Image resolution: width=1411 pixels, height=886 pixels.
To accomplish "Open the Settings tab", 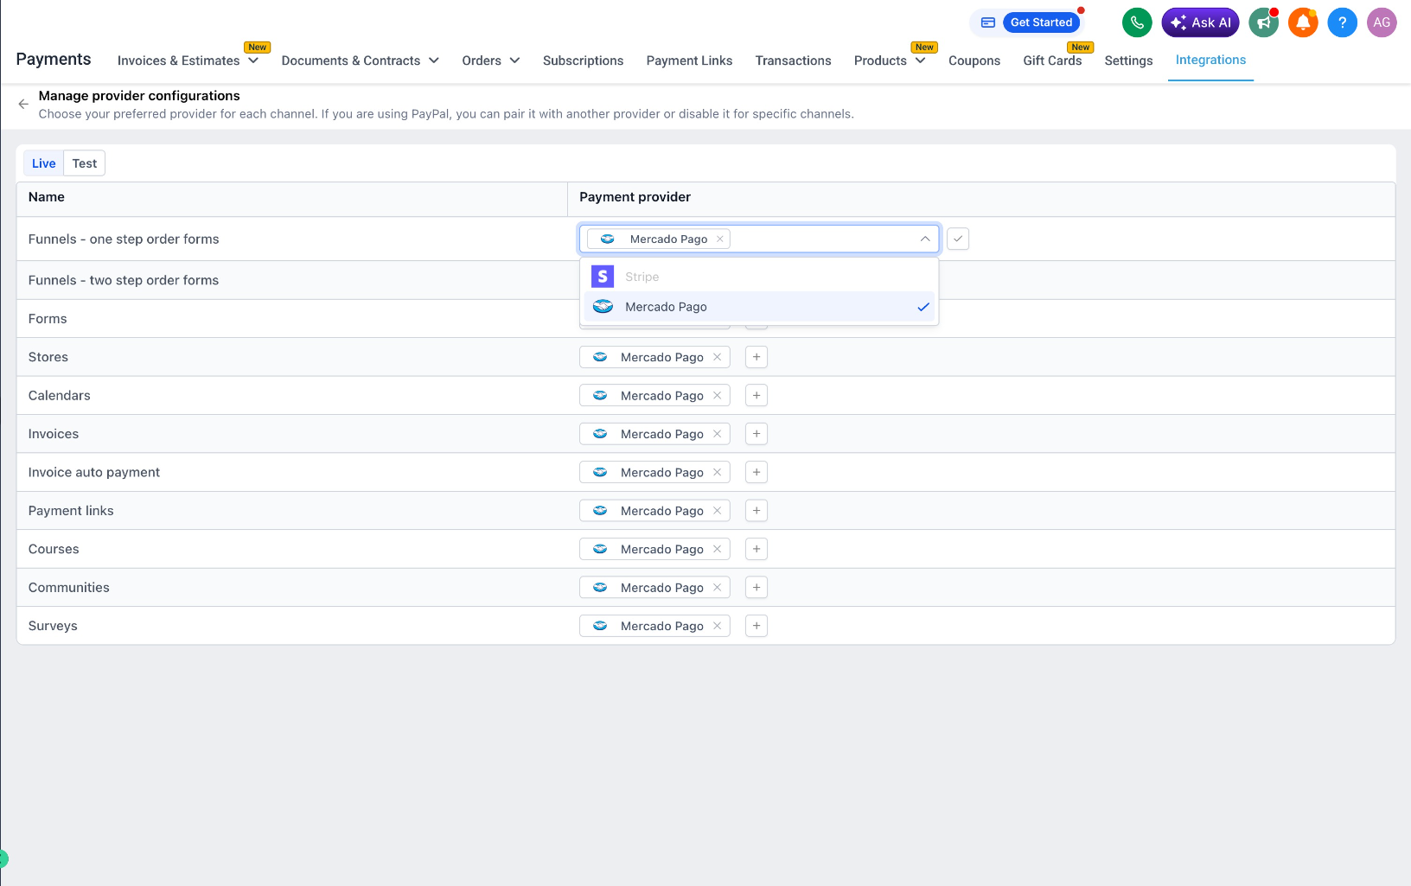I will pos(1128,61).
